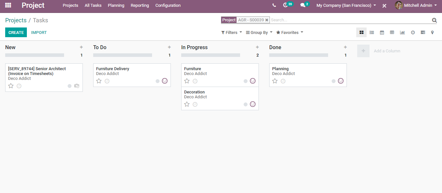
Task: Open the Filters dropdown
Action: coord(232,32)
